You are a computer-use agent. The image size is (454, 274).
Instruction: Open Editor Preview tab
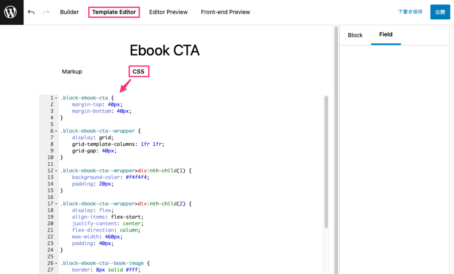(168, 12)
